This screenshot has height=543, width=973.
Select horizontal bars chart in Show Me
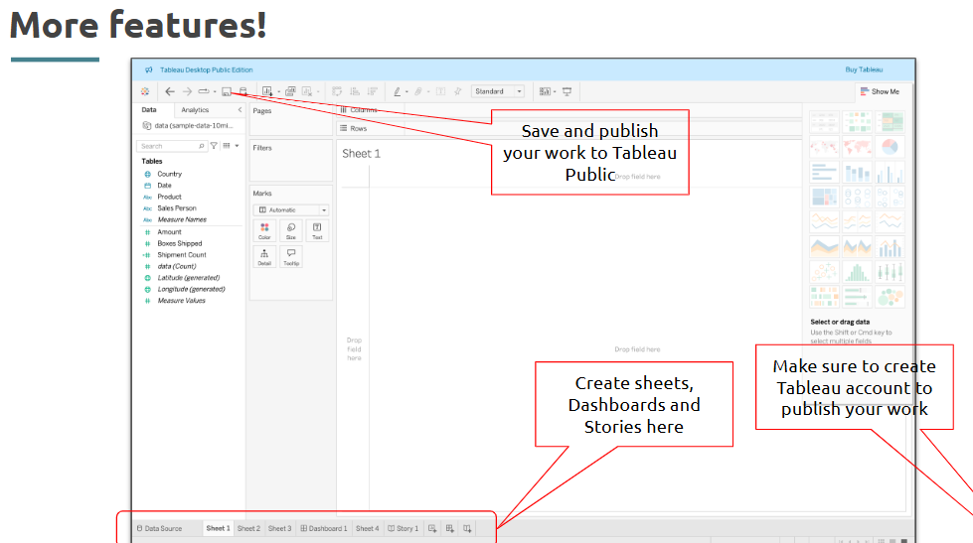click(x=824, y=173)
